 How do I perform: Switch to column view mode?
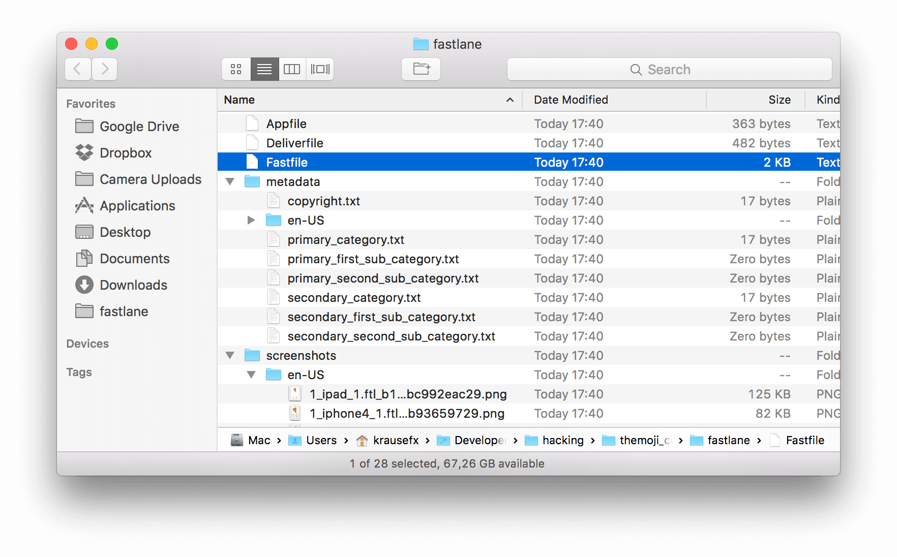(292, 69)
